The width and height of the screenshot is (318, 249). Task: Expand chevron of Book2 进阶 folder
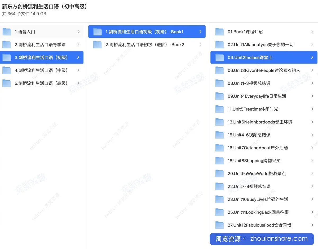pyautogui.click(x=201, y=45)
